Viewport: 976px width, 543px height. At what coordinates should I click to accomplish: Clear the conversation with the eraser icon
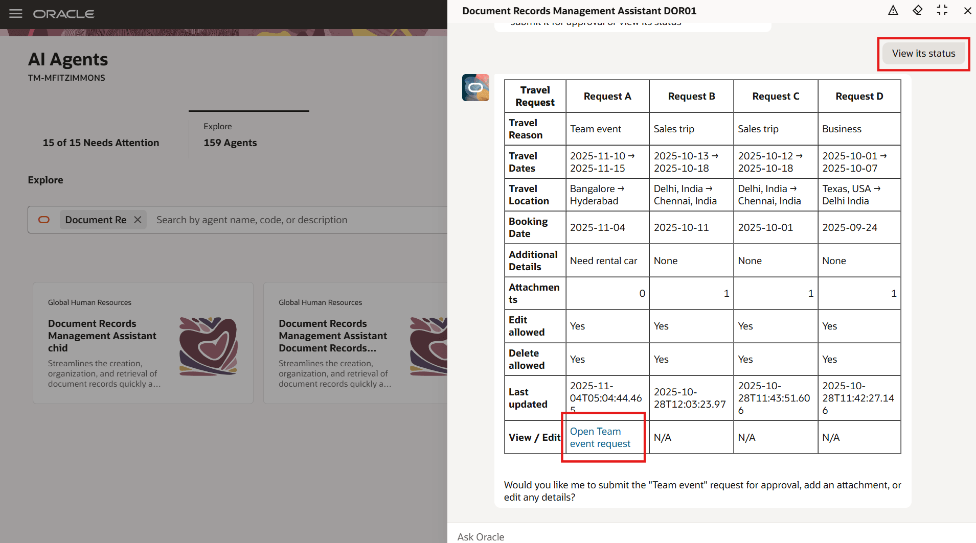coord(917,10)
